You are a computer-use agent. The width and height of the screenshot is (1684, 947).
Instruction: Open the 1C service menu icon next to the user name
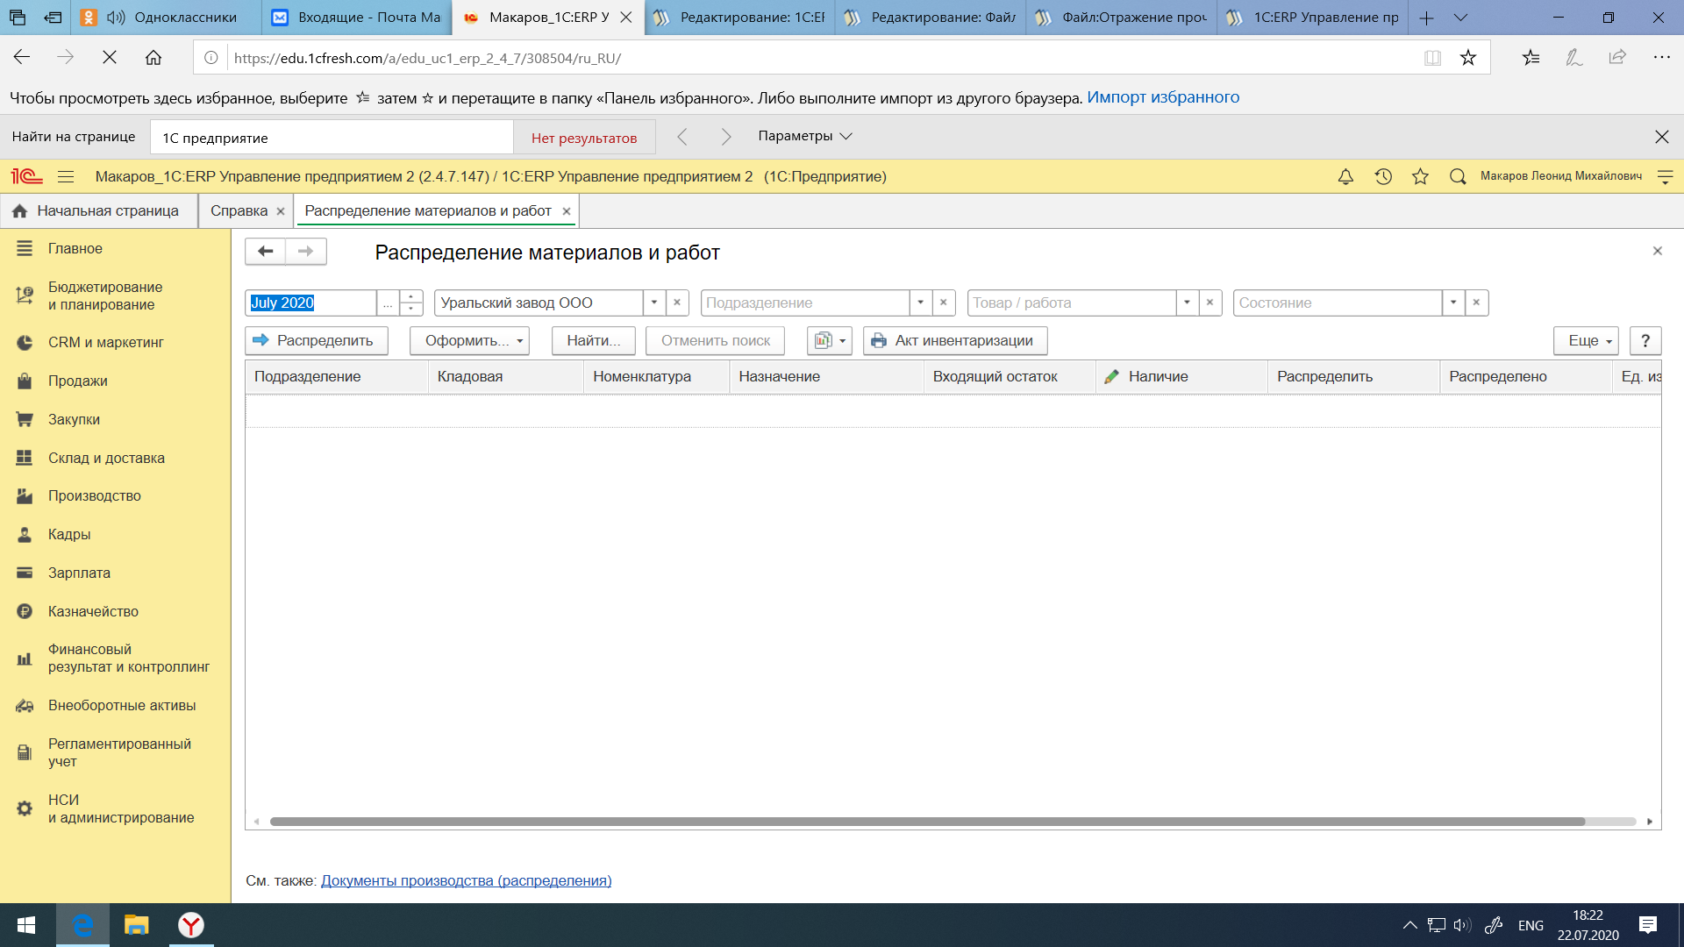(x=1665, y=176)
